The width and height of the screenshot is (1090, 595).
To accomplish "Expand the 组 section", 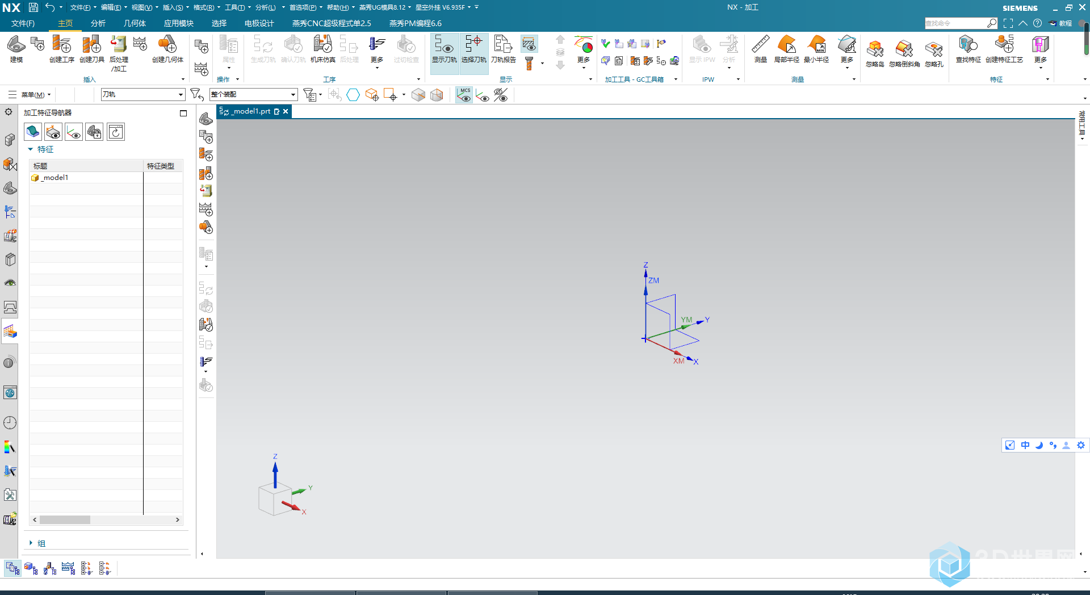I will (31, 543).
